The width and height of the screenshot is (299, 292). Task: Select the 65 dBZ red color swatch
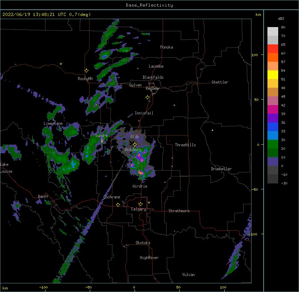click(x=273, y=49)
